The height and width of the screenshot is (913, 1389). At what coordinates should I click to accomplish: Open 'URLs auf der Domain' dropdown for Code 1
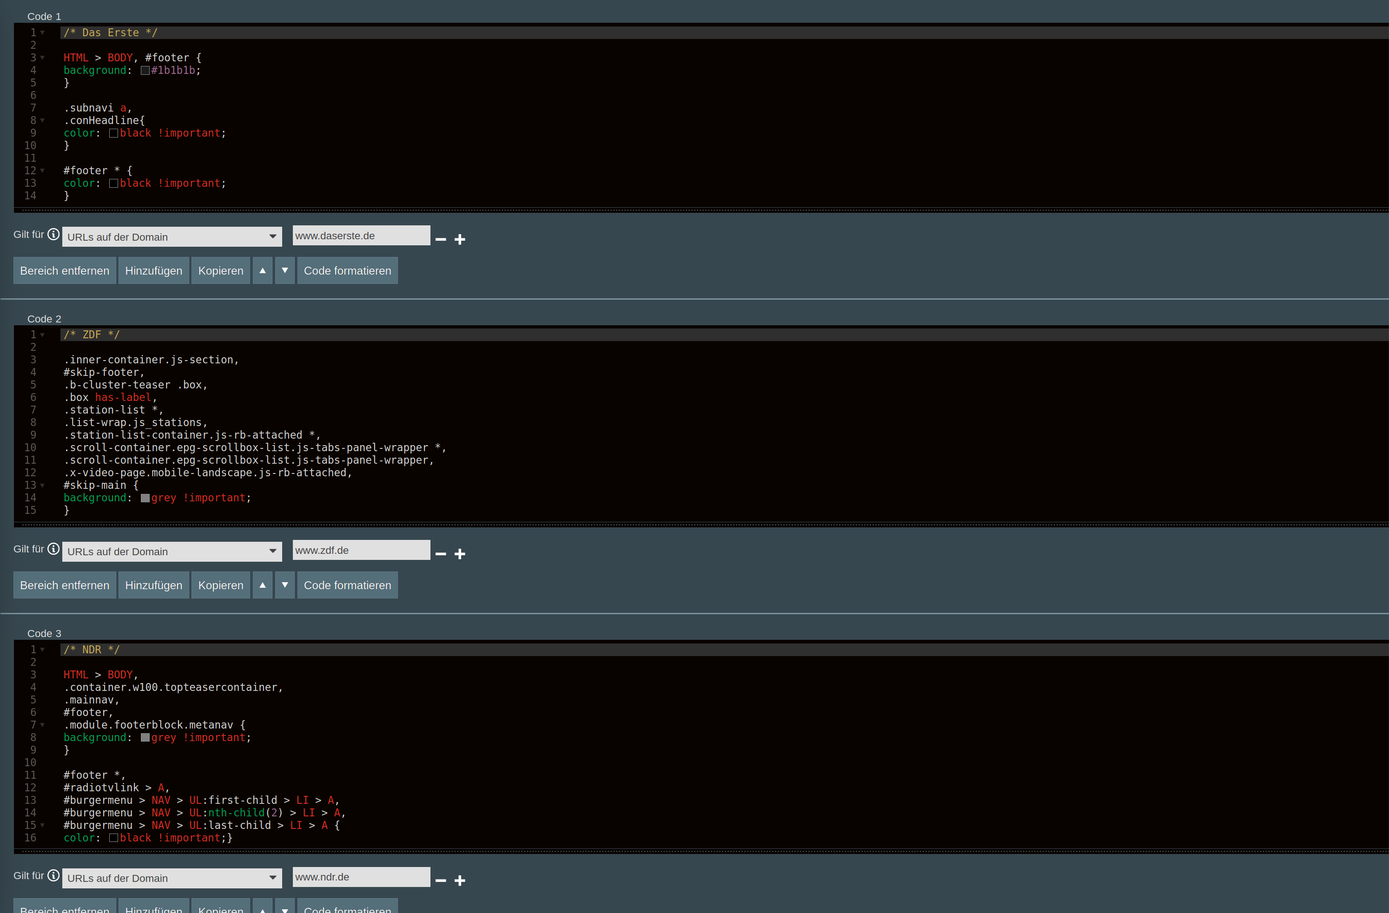(172, 237)
